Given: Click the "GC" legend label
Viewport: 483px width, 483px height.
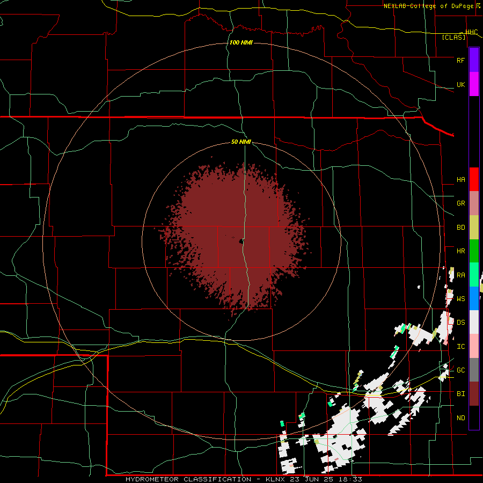Looking at the screenshot, I should pos(460,370).
